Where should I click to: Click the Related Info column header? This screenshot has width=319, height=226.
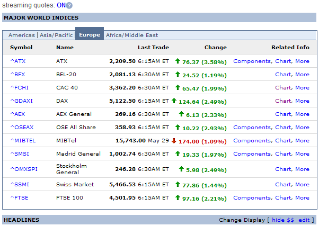click(x=290, y=47)
